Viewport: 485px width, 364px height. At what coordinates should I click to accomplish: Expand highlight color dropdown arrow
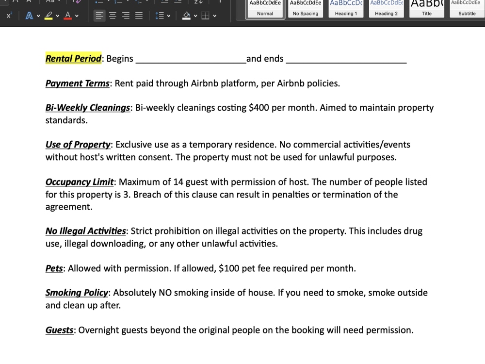click(x=58, y=16)
